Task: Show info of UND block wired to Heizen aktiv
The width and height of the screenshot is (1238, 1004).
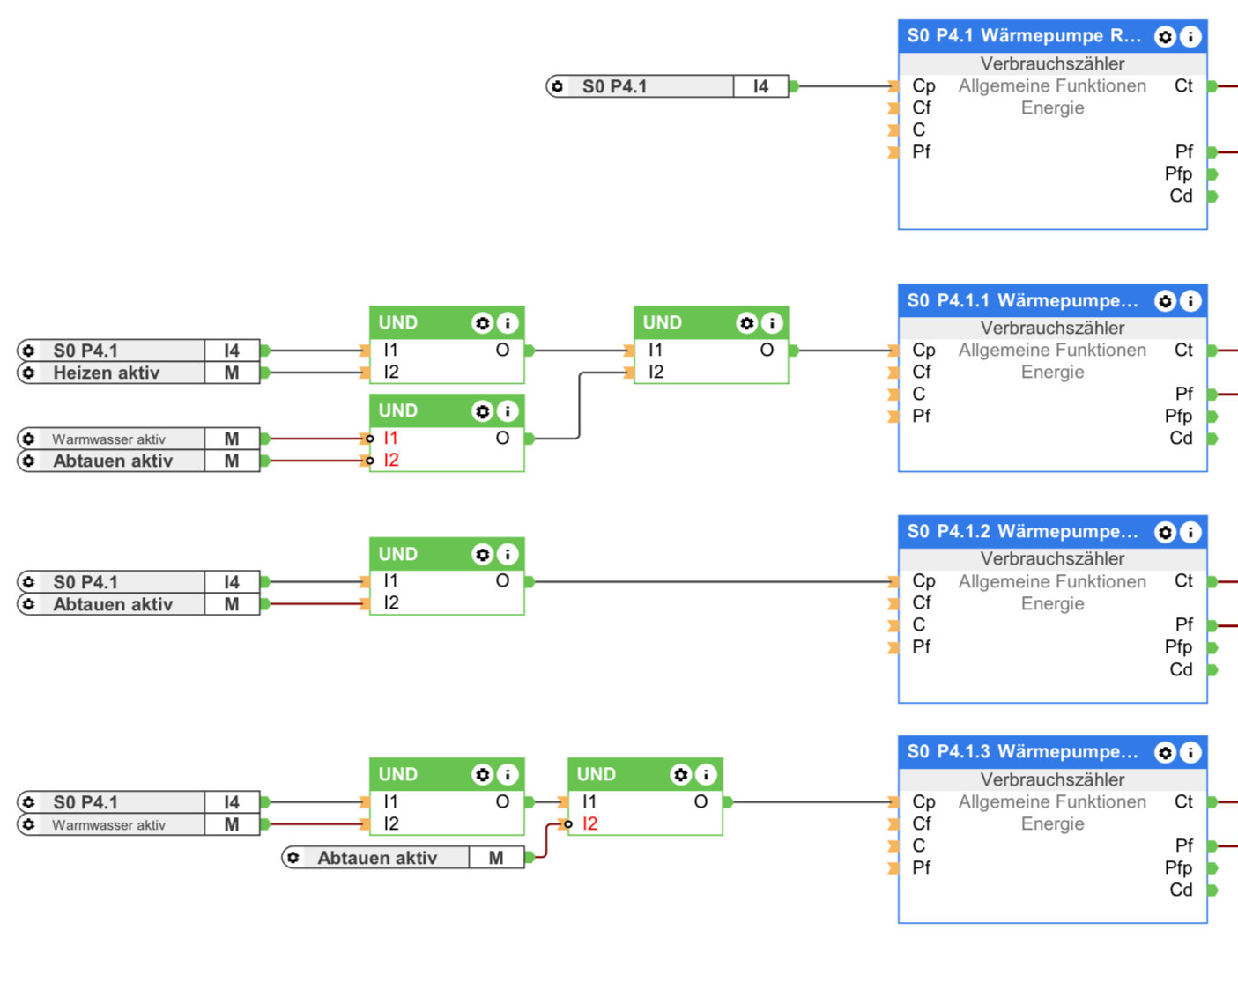Action: click(508, 323)
